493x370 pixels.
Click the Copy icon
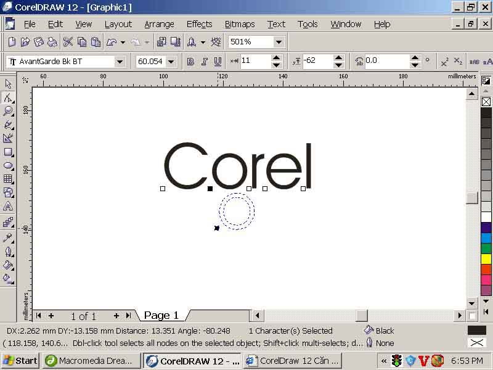[x=82, y=42]
